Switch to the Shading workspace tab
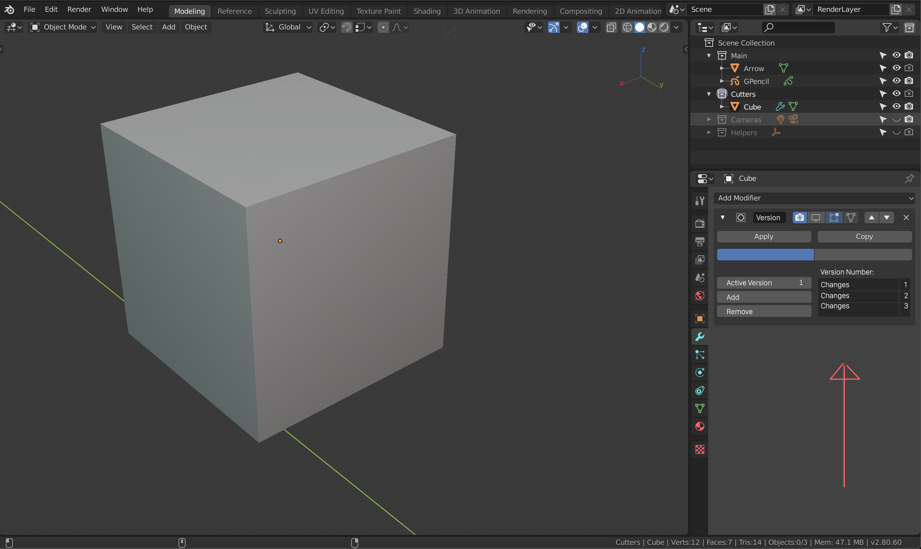 coord(427,11)
